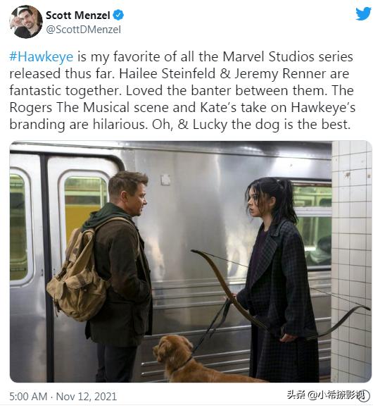Click the Nov 12, 2021 date
This screenshot has width=373, height=408.
pyautogui.click(x=87, y=397)
